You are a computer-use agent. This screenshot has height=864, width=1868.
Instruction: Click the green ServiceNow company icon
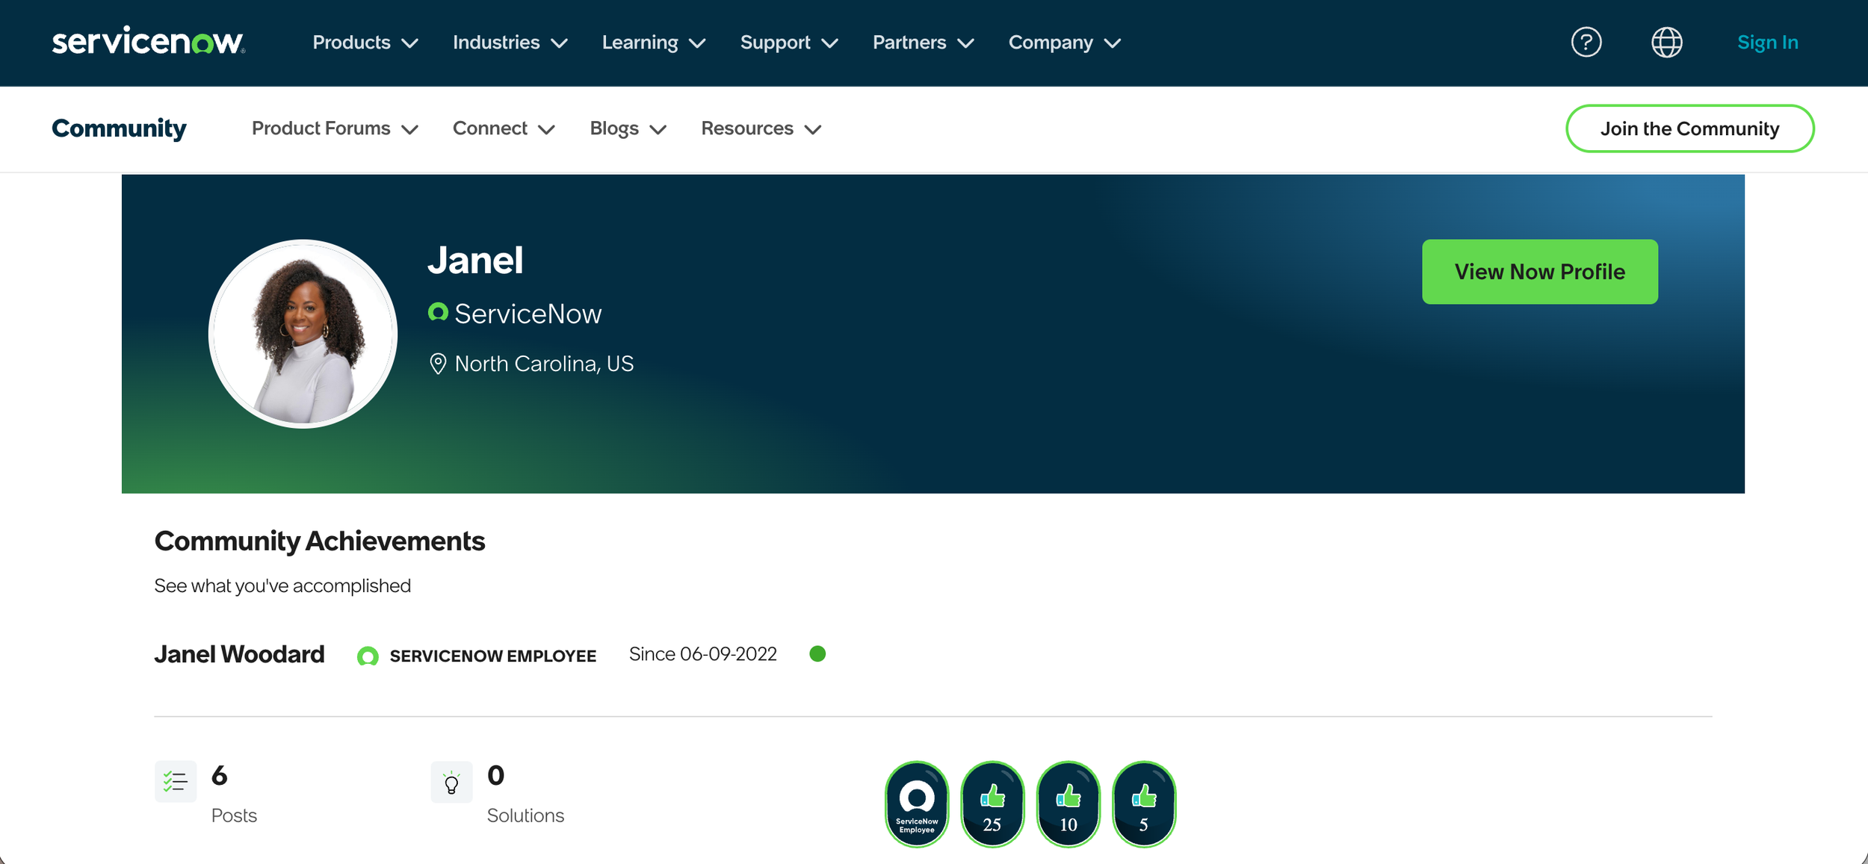438,312
